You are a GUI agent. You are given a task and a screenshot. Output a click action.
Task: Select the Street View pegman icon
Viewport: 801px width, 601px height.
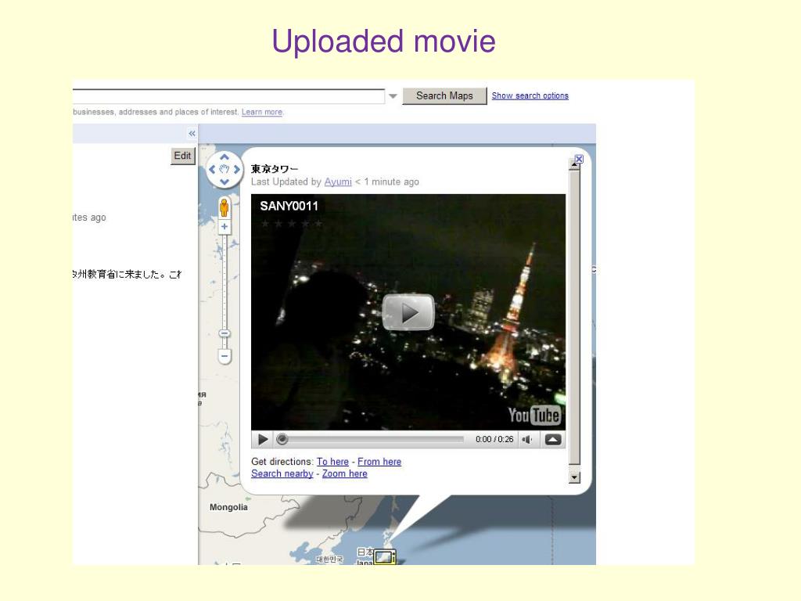[224, 208]
